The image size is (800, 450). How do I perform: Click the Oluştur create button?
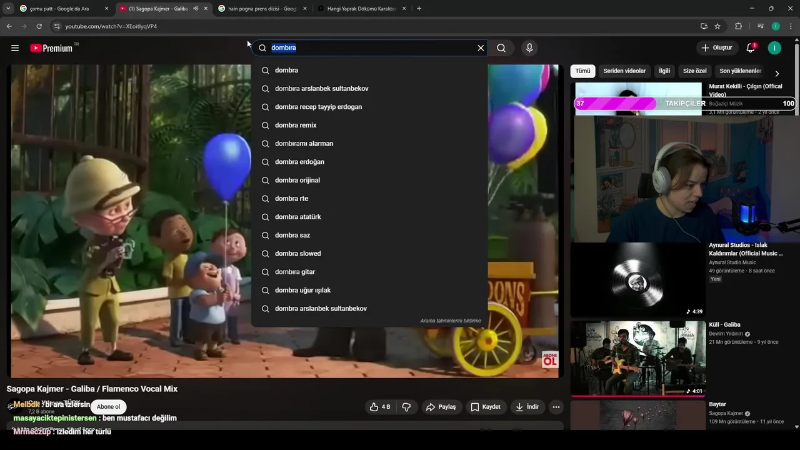pos(717,48)
